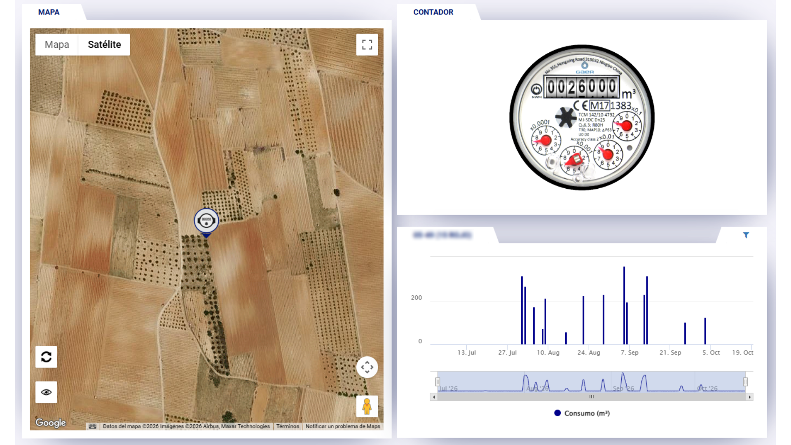Click the chart scrollbar grip

click(592, 397)
